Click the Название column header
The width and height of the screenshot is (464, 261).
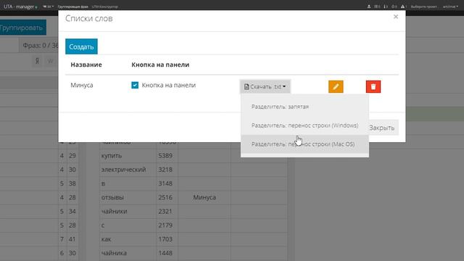tap(86, 65)
